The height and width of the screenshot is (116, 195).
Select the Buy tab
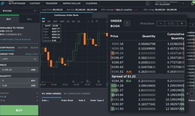[9, 19]
